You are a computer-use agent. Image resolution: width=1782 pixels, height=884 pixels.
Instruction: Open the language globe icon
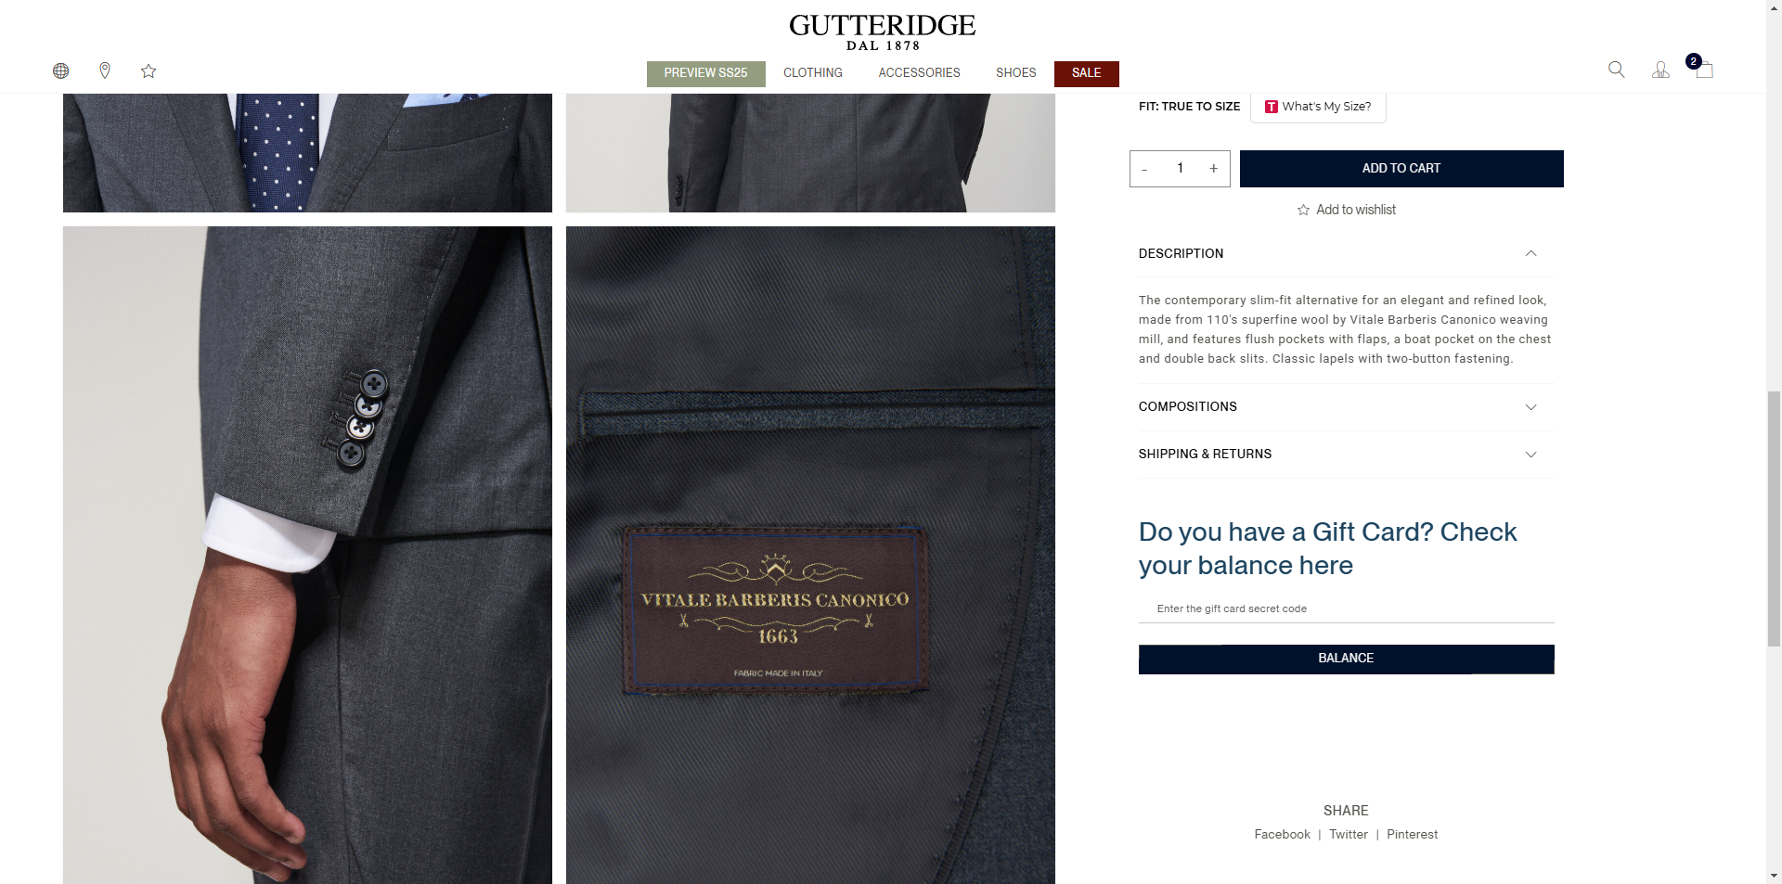coord(61,70)
